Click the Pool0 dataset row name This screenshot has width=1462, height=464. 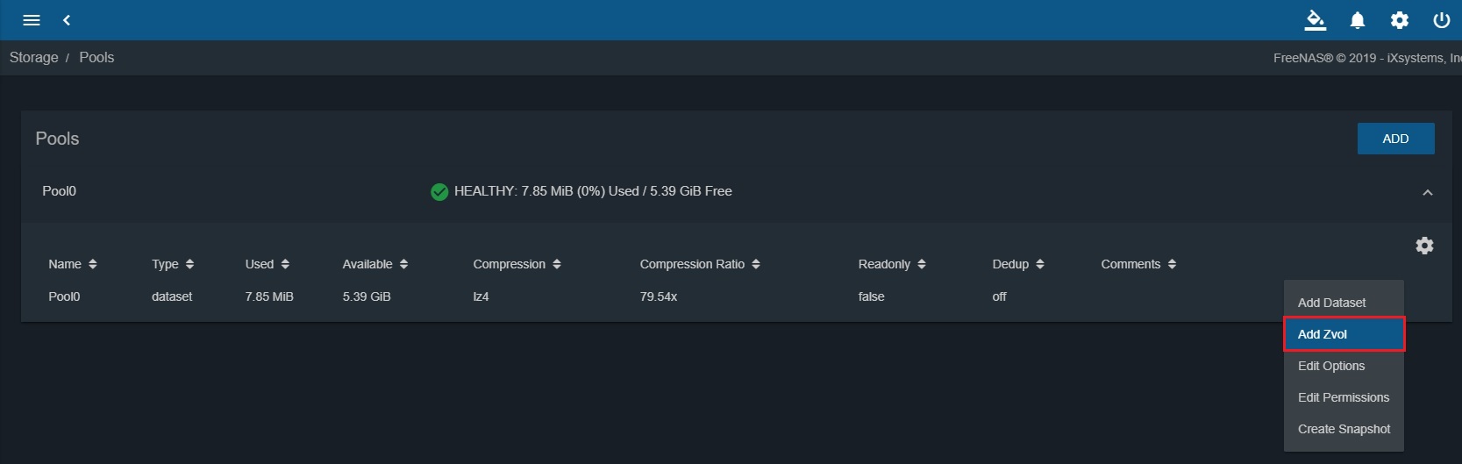pos(64,296)
